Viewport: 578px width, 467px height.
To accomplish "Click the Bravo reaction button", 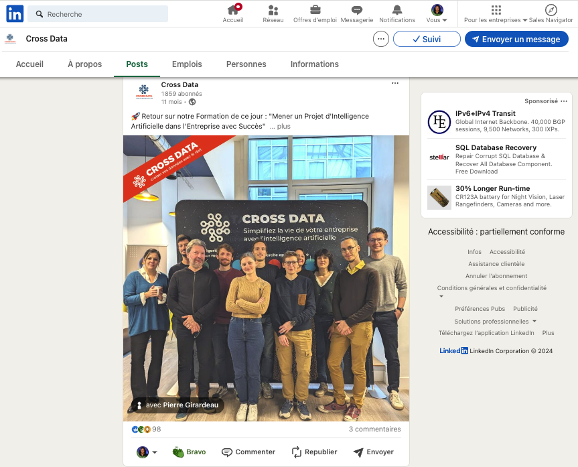I will click(189, 452).
